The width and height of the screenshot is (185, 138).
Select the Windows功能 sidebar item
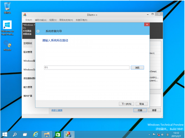29,69
